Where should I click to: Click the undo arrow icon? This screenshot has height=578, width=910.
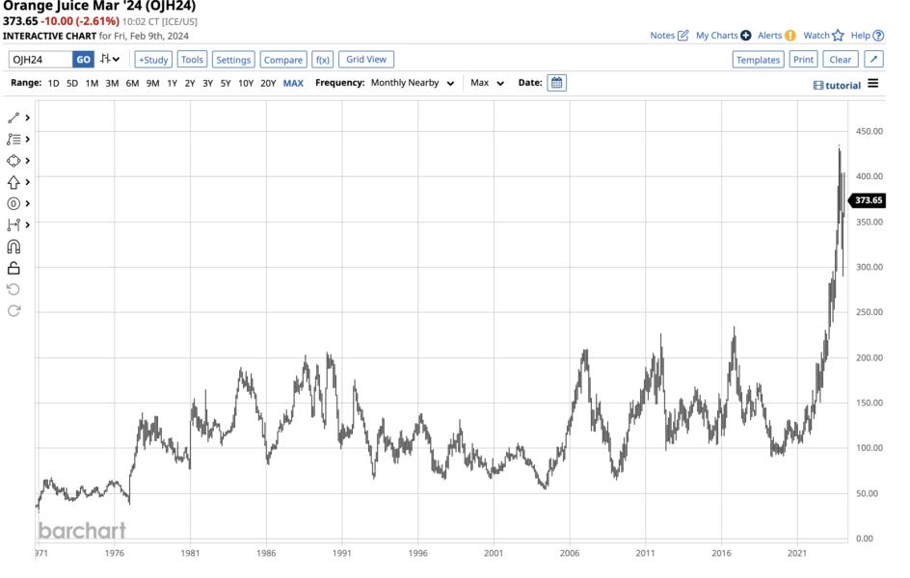[13, 289]
